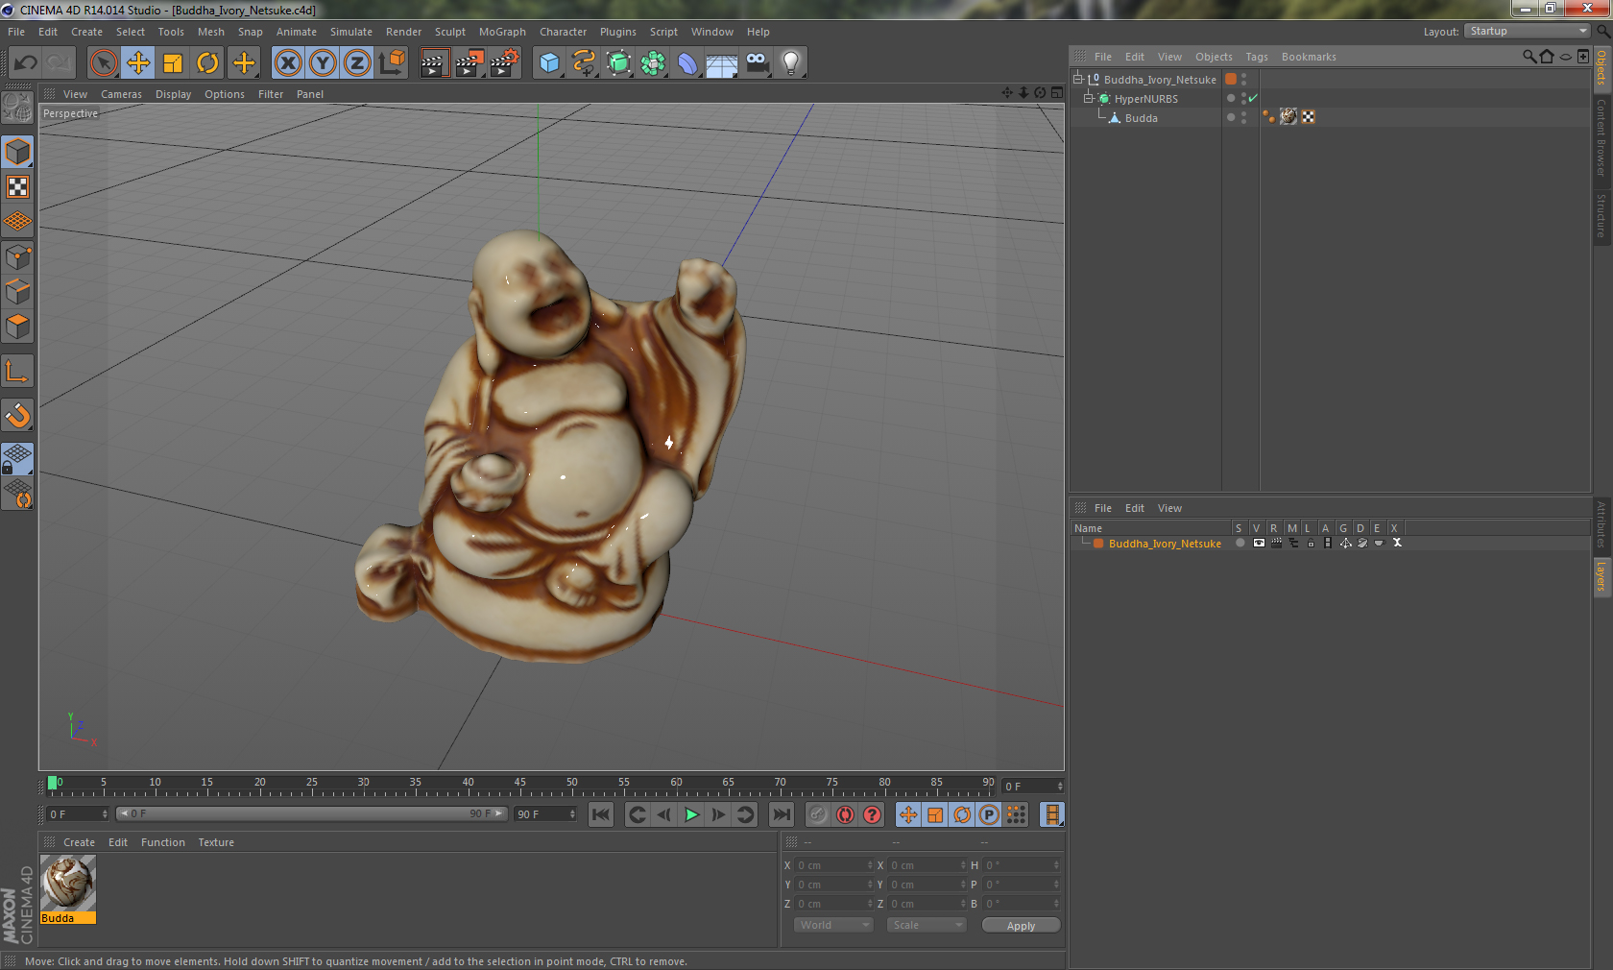Enable the Axis mode tool
This screenshot has height=970, width=1613.
click(x=18, y=372)
